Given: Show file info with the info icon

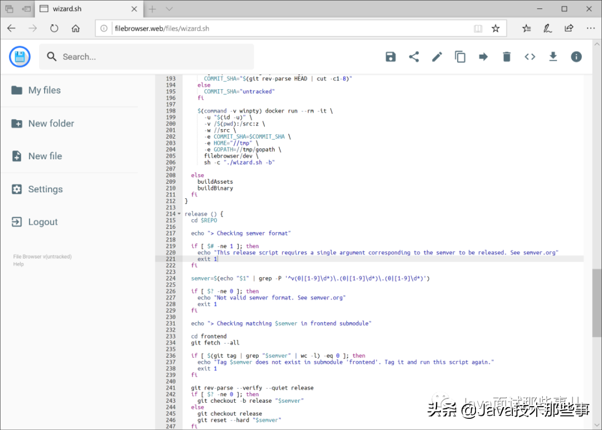Looking at the screenshot, I should pos(576,57).
